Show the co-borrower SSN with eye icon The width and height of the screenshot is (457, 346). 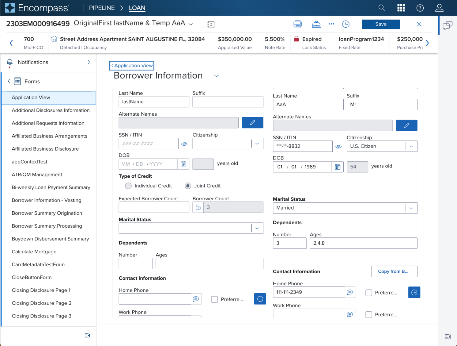tap(338, 147)
